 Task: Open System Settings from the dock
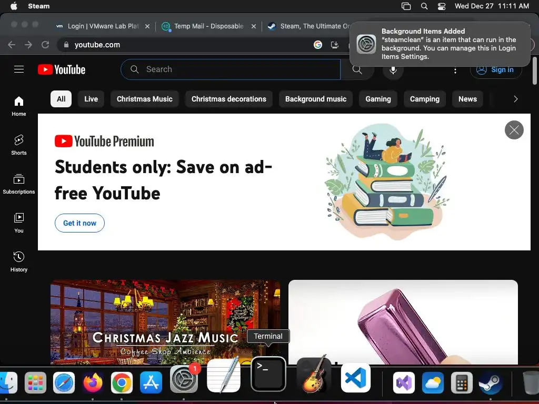[184, 379]
